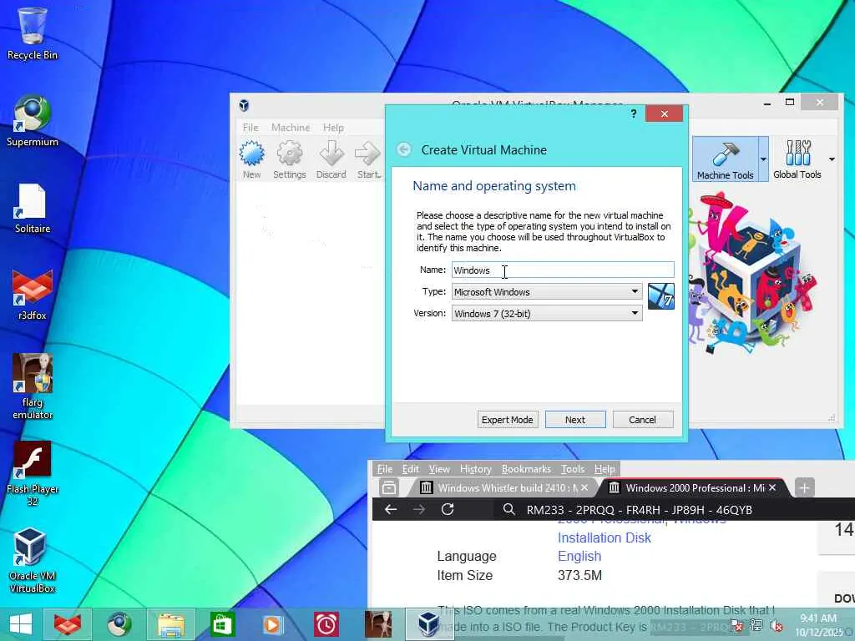Open the Store taskbar icon
The width and height of the screenshot is (855, 641).
tap(222, 624)
